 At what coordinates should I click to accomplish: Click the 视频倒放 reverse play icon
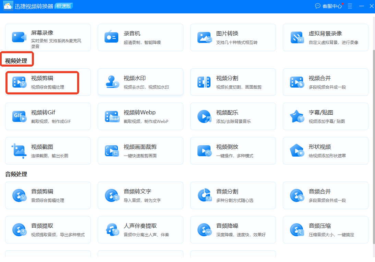point(205,151)
